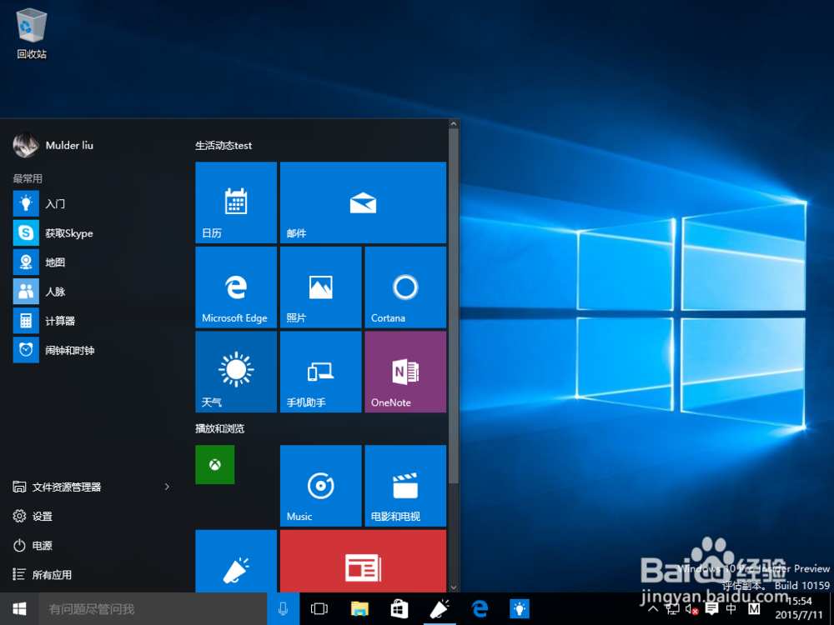The height and width of the screenshot is (625, 834).
Task: Open the 人脉 People app
Action: pos(39,291)
